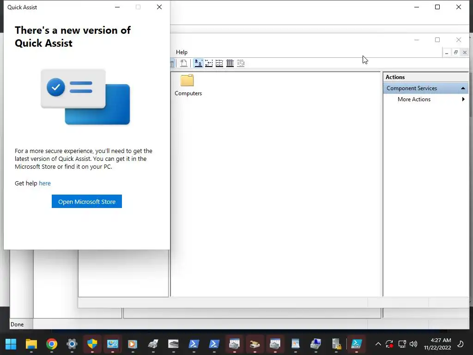Switch to List view in toolbar
The width and height of the screenshot is (473, 355).
[x=219, y=63]
